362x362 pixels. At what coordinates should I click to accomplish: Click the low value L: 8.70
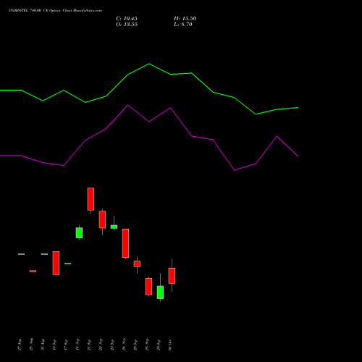(183, 25)
